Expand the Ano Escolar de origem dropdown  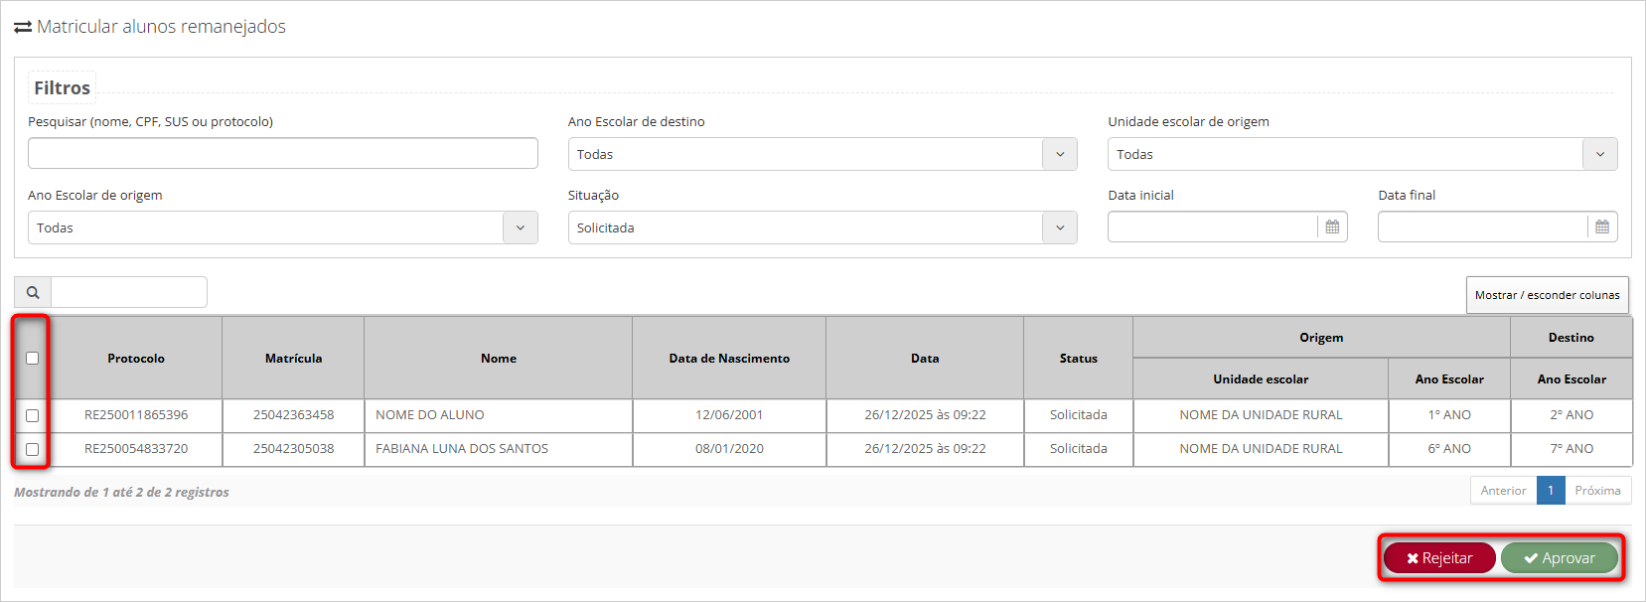point(520,227)
